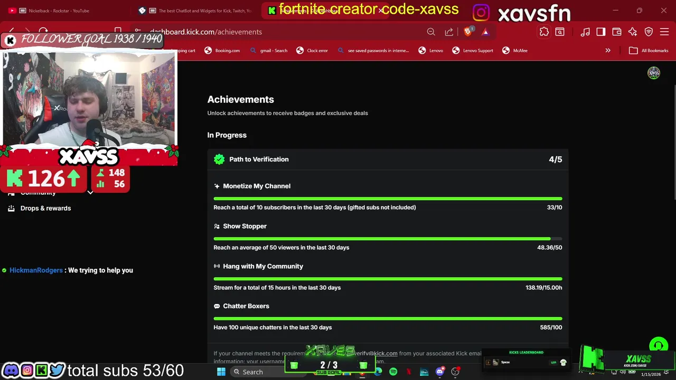The image size is (676, 380).
Task: Open the Brave Shields lion icon
Action: [468, 32]
